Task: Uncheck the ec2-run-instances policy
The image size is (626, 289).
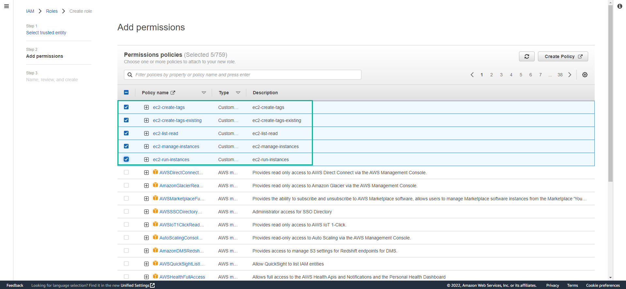Action: [126, 159]
